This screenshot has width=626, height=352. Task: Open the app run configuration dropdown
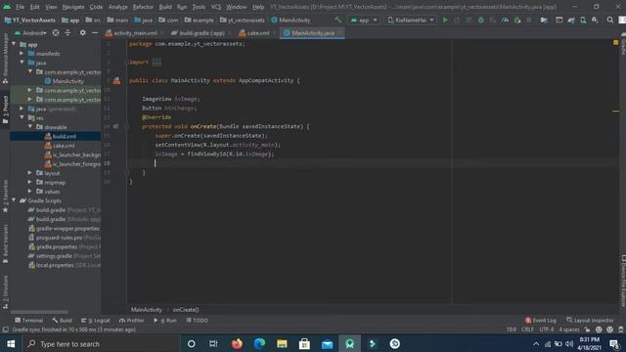(x=363, y=20)
